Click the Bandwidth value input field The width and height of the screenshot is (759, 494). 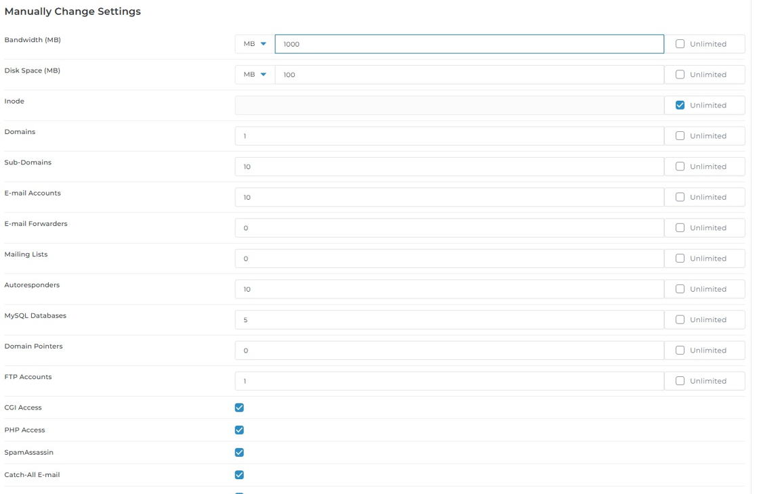[469, 44]
